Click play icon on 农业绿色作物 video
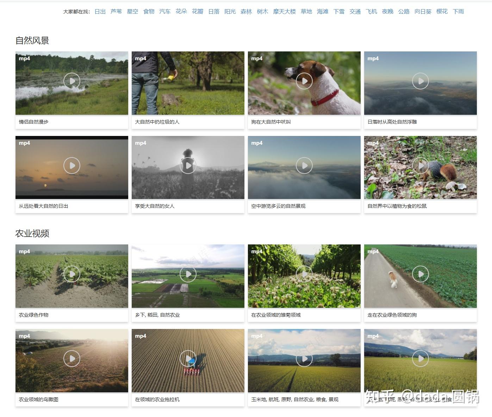 [72, 274]
